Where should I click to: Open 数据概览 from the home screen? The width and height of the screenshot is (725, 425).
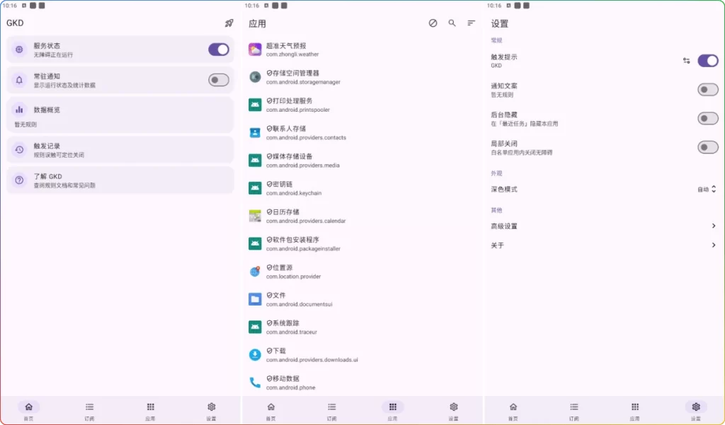coord(120,115)
